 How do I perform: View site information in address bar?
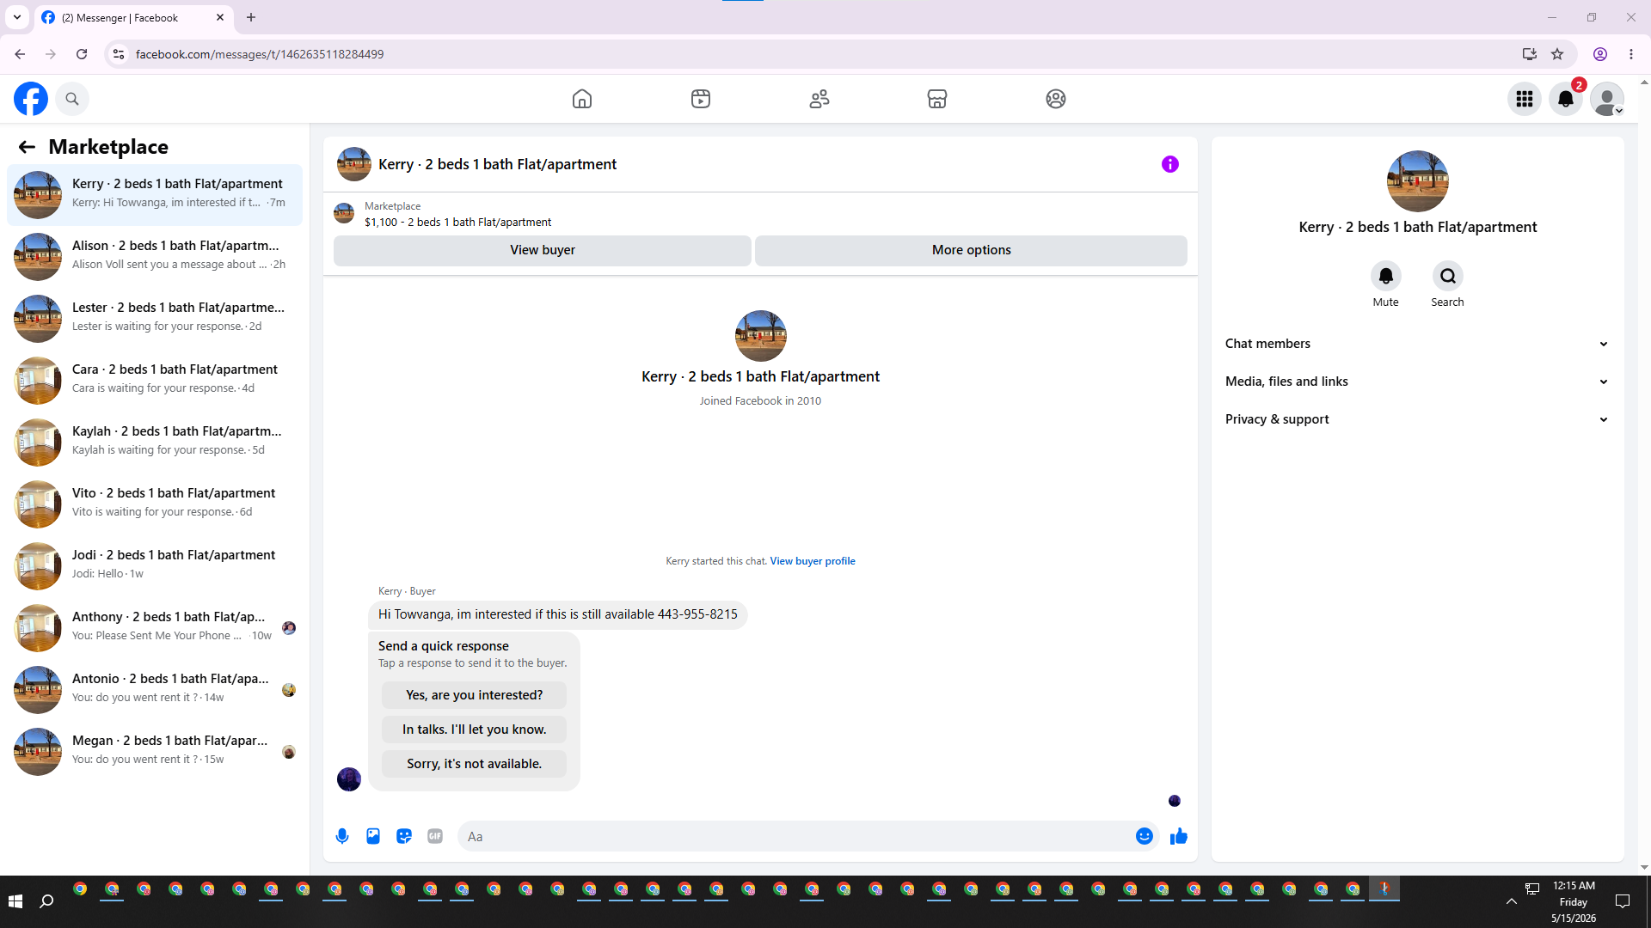[119, 54]
